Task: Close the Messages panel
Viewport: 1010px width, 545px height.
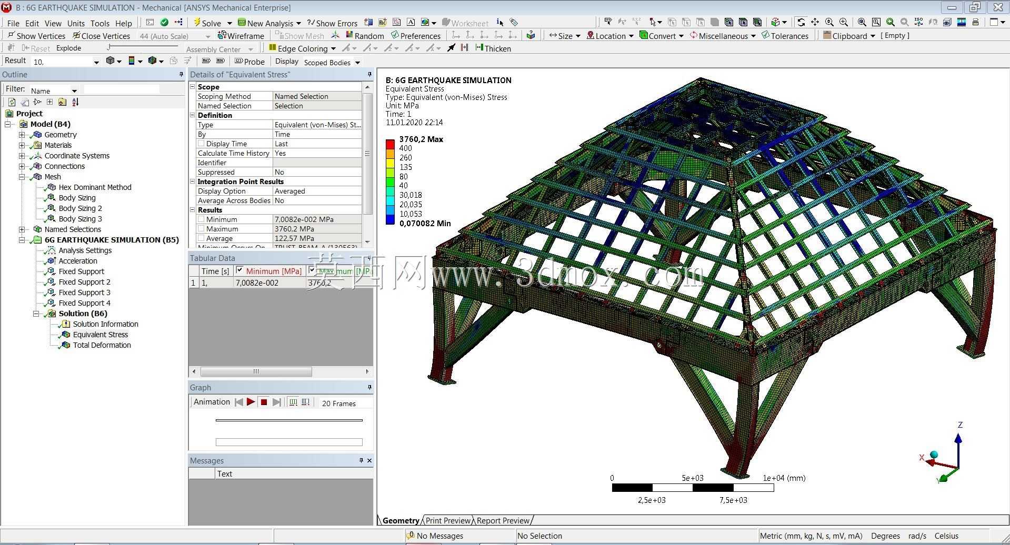Action: [369, 460]
